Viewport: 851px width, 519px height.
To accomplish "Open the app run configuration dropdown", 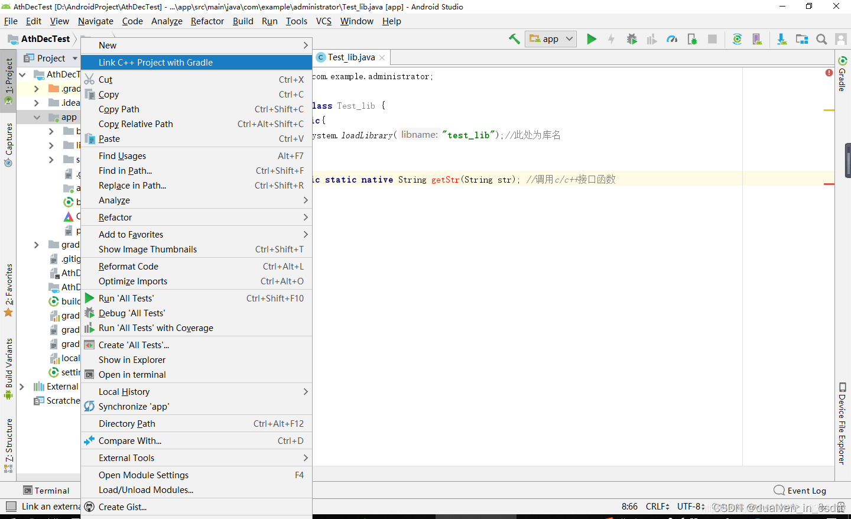I will [x=551, y=39].
